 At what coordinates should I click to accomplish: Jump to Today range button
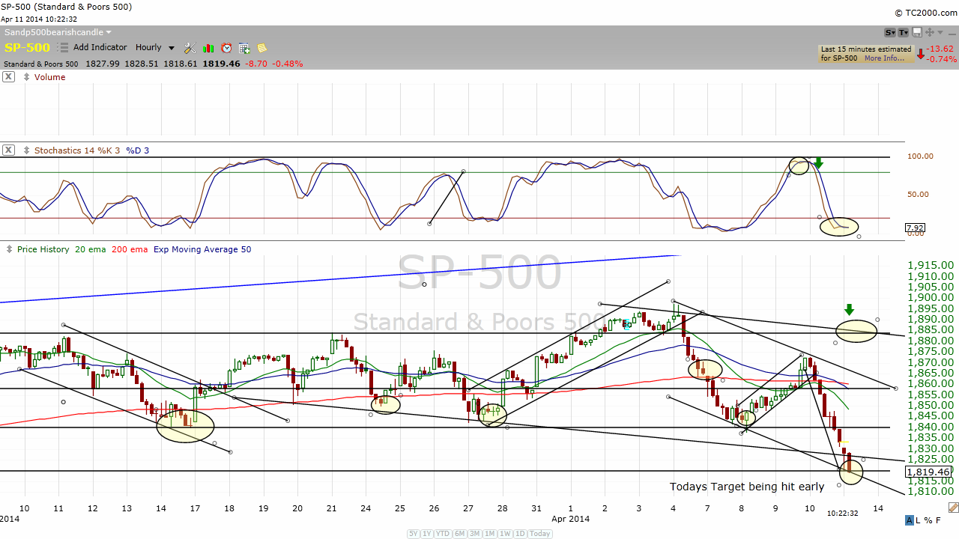pyautogui.click(x=539, y=534)
